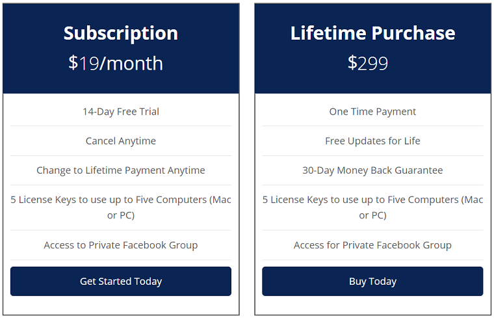Click Free Updates for Life feature
The height and width of the screenshot is (318, 494).
pos(372,141)
